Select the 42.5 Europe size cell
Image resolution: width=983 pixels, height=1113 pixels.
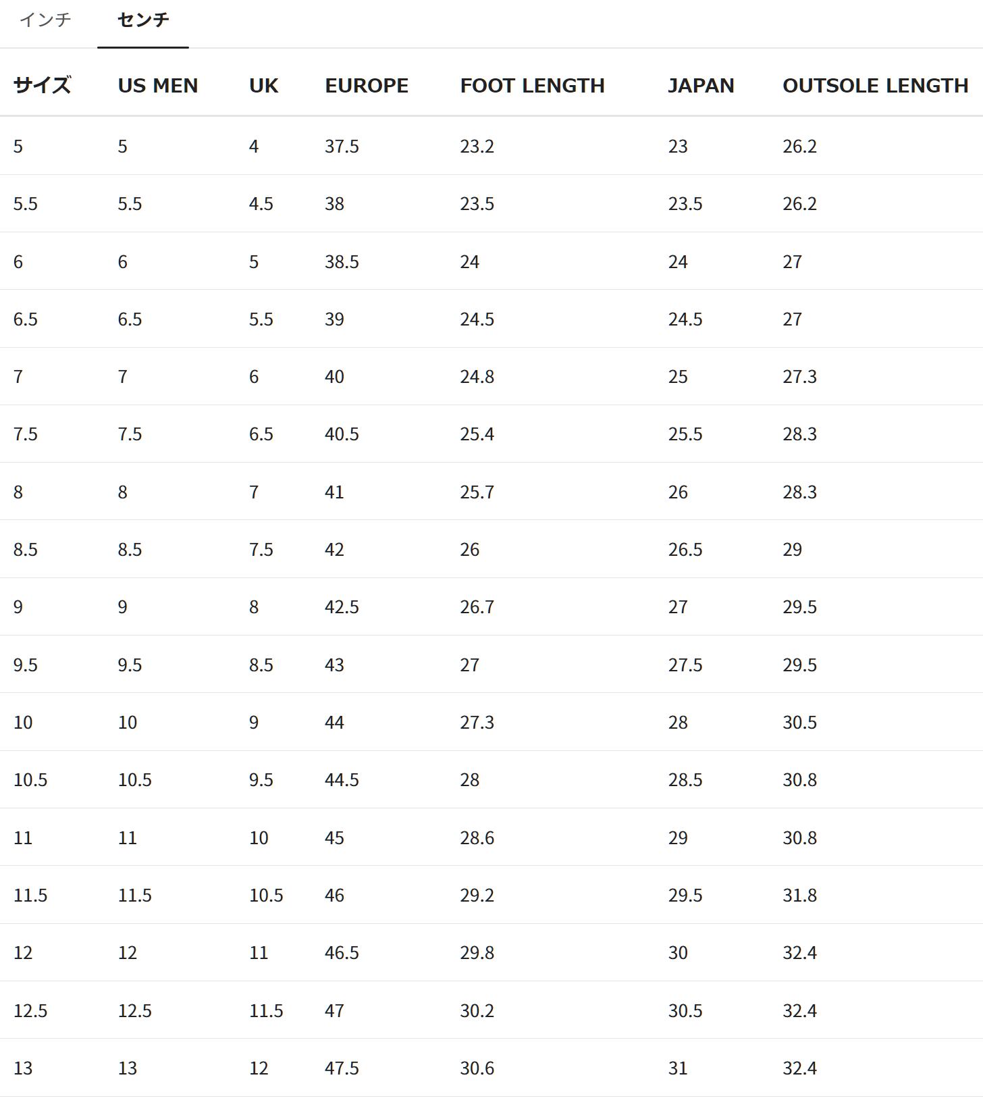click(x=342, y=607)
